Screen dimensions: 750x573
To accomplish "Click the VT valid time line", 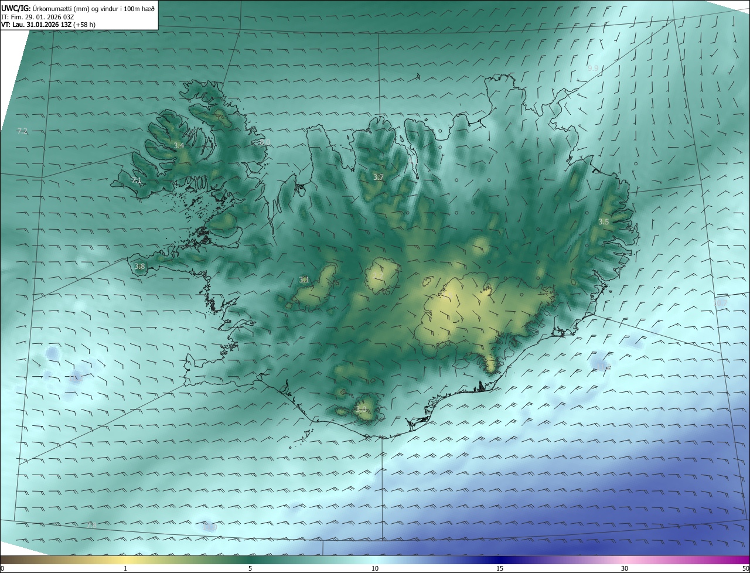I will pos(48,24).
